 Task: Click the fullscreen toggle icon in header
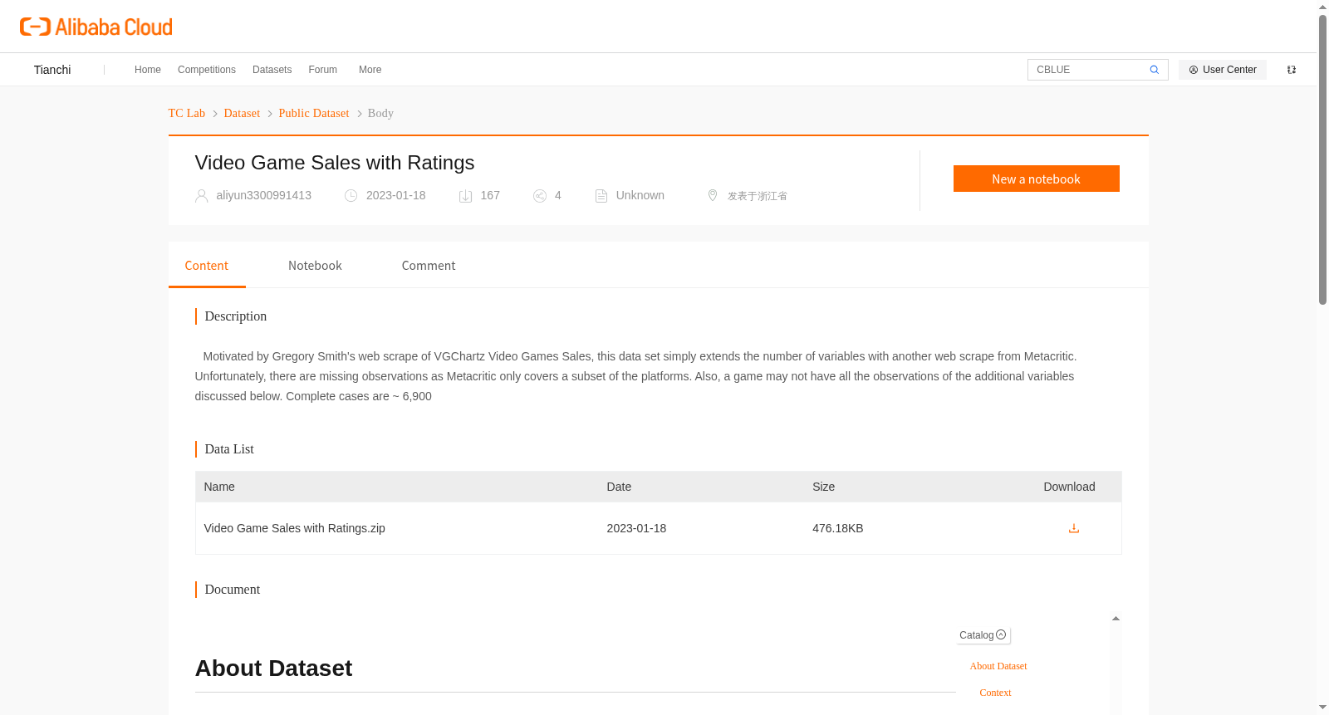(x=1292, y=70)
